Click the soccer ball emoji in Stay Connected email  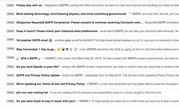pyautogui.click(x=63, y=49)
